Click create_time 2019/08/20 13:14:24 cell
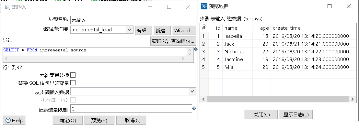Image resolution: width=359 pixels, height=129 pixels. coord(313,67)
